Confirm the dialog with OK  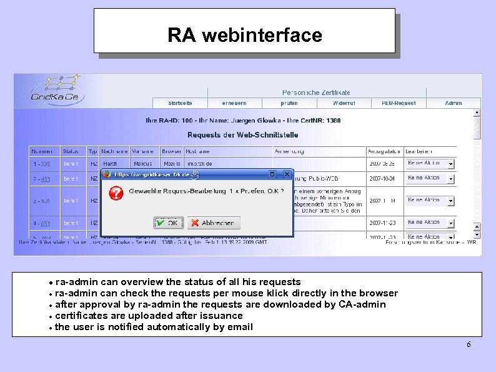point(168,223)
